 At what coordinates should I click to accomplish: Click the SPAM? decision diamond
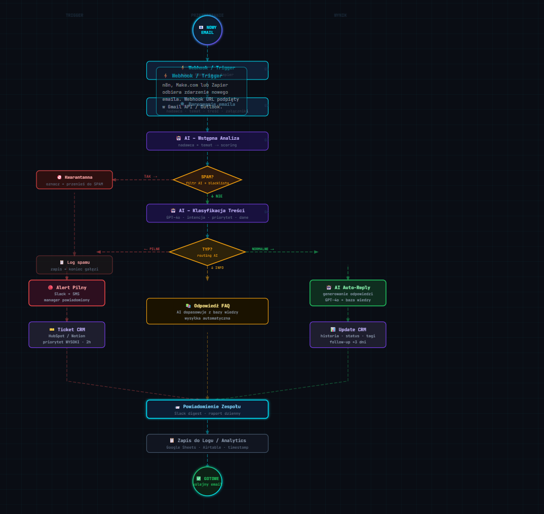(208, 180)
